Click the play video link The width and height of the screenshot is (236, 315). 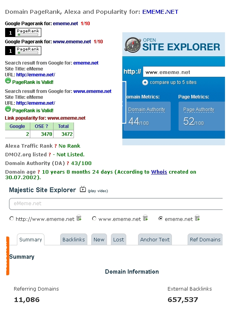[x=98, y=191]
